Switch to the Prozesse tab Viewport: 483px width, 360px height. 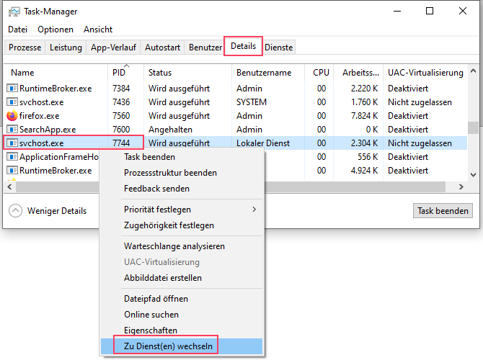click(25, 48)
